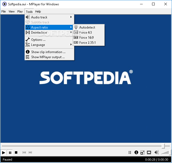The height and width of the screenshot is (163, 172).
Task: Click the MPlayer app icon in title bar
Action: [x=5, y=4]
